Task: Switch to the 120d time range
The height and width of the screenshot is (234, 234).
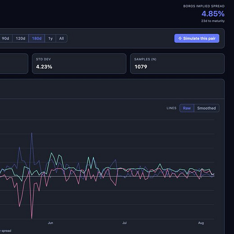Action: click(20, 38)
